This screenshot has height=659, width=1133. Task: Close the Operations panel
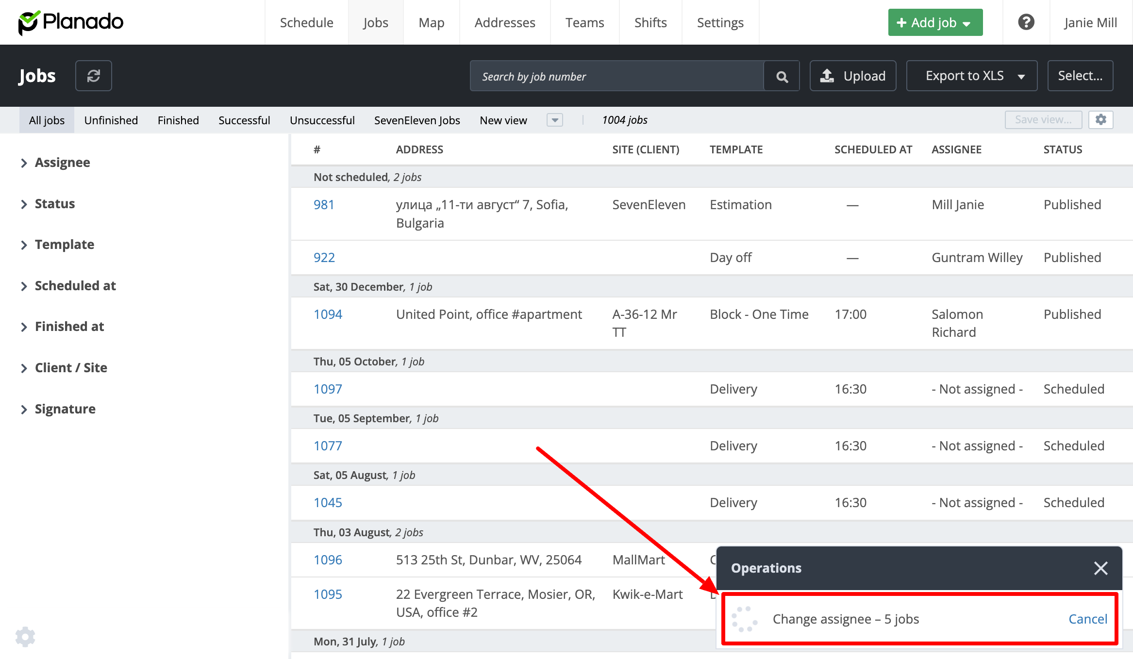click(1100, 568)
